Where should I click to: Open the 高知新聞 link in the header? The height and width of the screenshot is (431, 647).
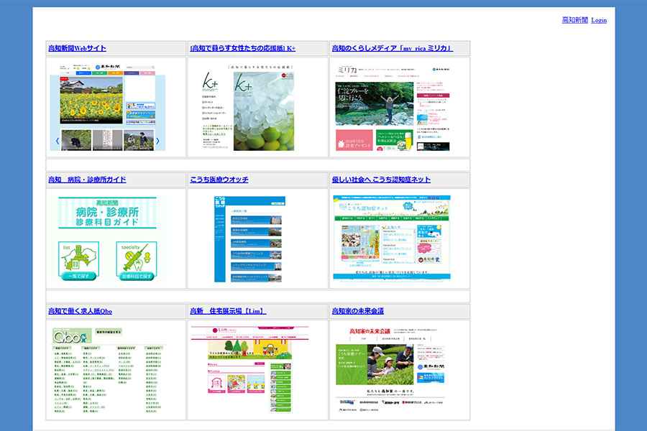[x=574, y=20]
